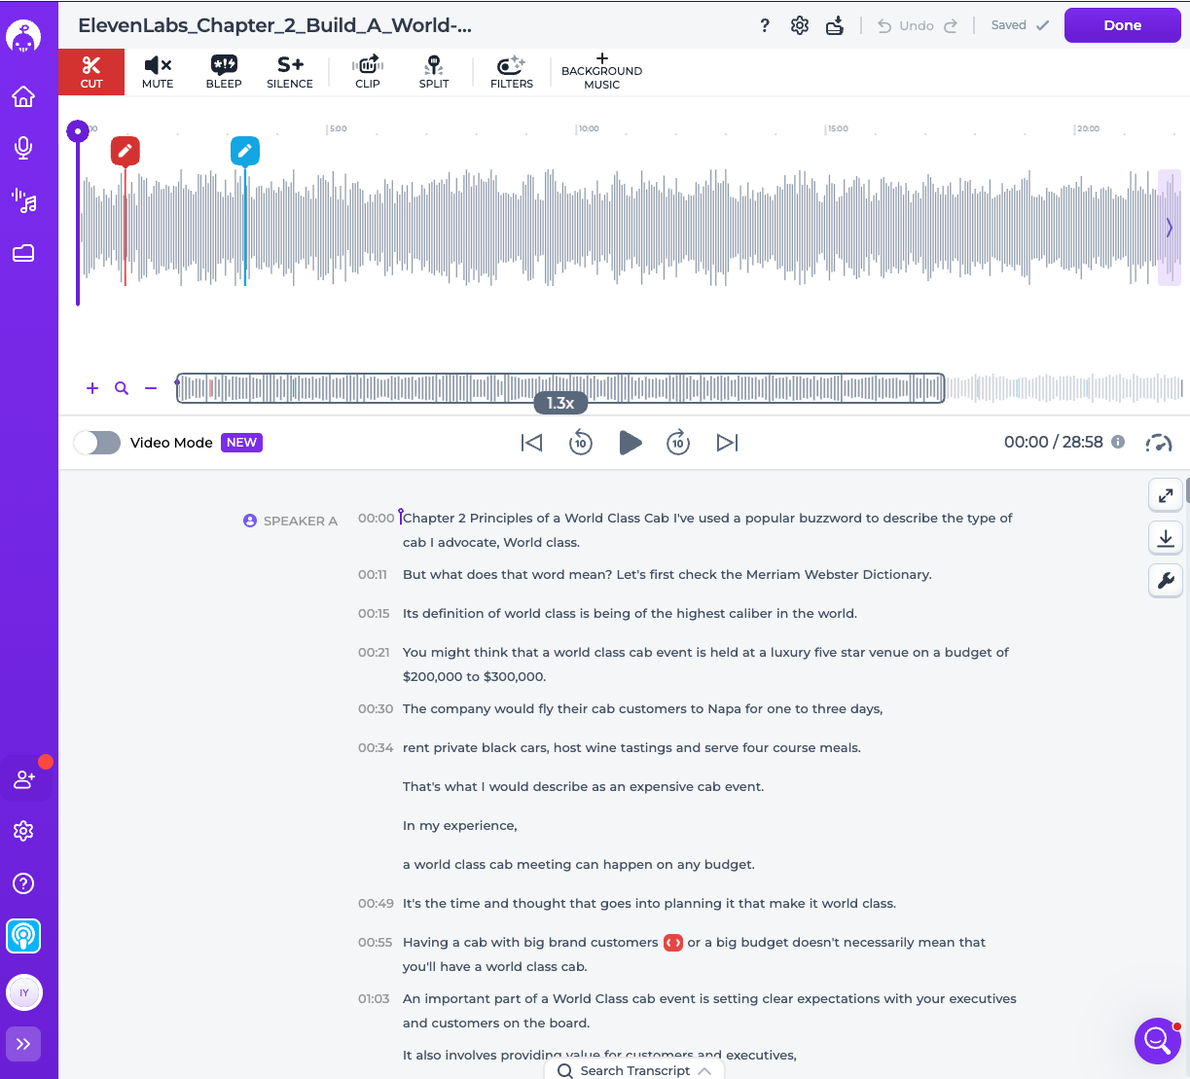Expand the Search Transcript panel
This screenshot has height=1079, width=1190.
coord(634,1069)
